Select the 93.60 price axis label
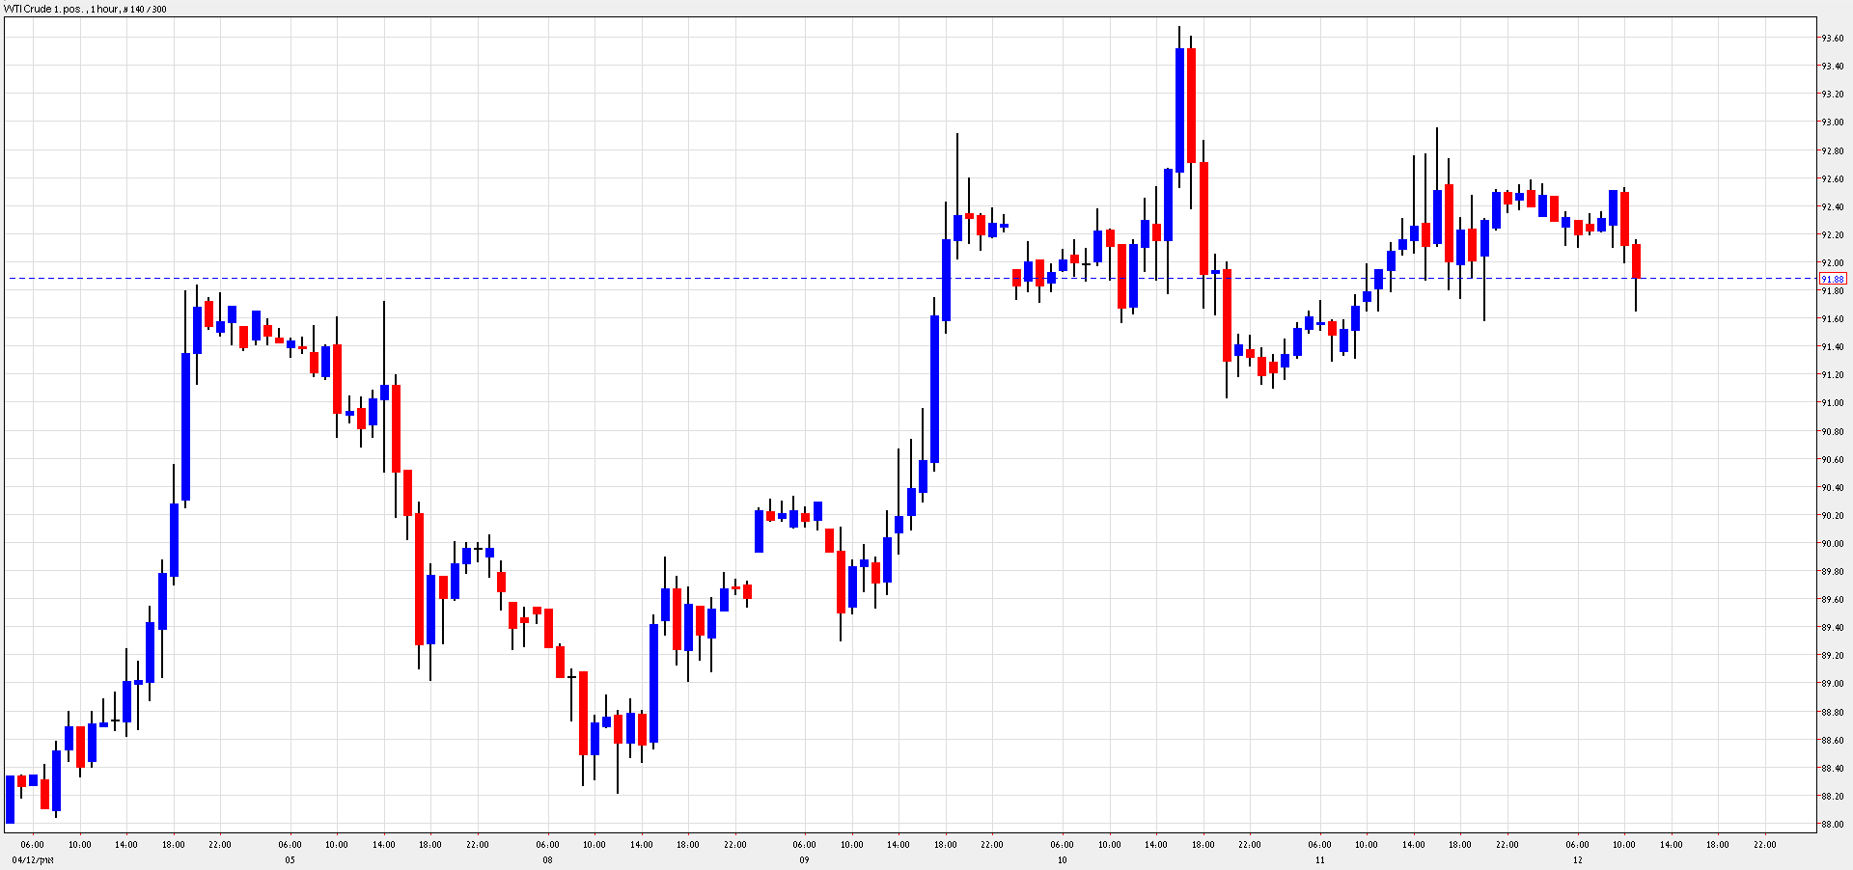The image size is (1853, 870). click(1832, 39)
